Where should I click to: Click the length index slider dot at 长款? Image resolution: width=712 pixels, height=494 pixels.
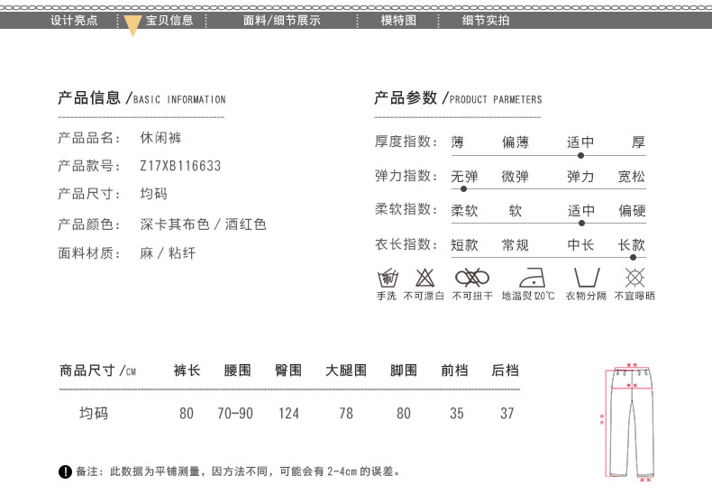coord(633,258)
